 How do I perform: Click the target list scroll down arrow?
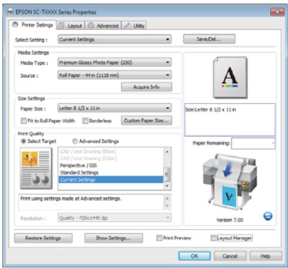click(167, 186)
